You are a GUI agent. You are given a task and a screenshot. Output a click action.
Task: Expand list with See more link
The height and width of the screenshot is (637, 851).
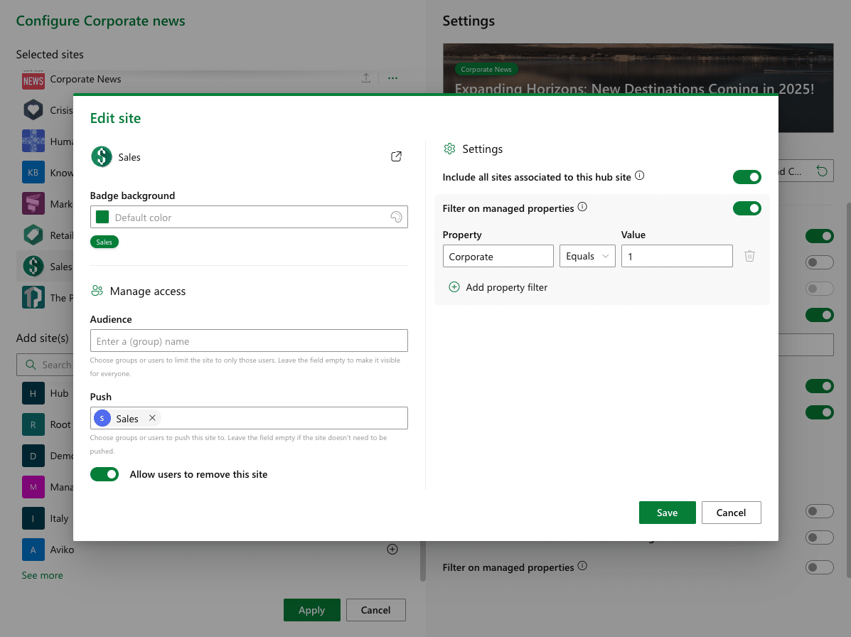click(x=42, y=575)
